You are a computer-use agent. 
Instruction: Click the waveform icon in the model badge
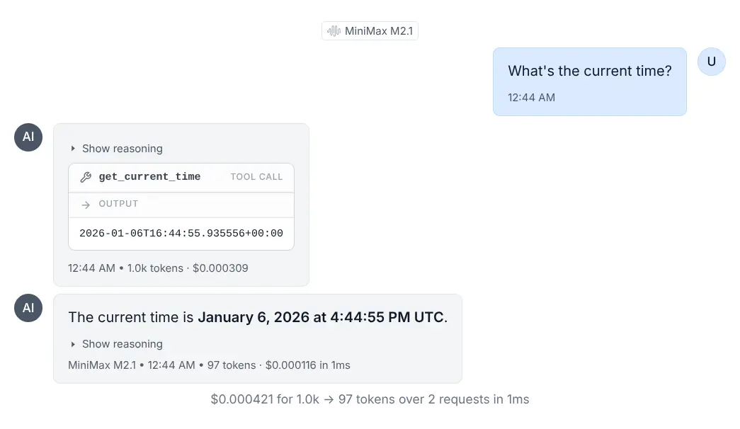click(334, 31)
